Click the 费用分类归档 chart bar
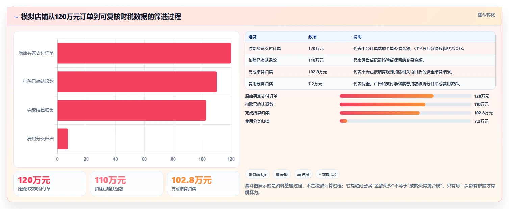 62,139
